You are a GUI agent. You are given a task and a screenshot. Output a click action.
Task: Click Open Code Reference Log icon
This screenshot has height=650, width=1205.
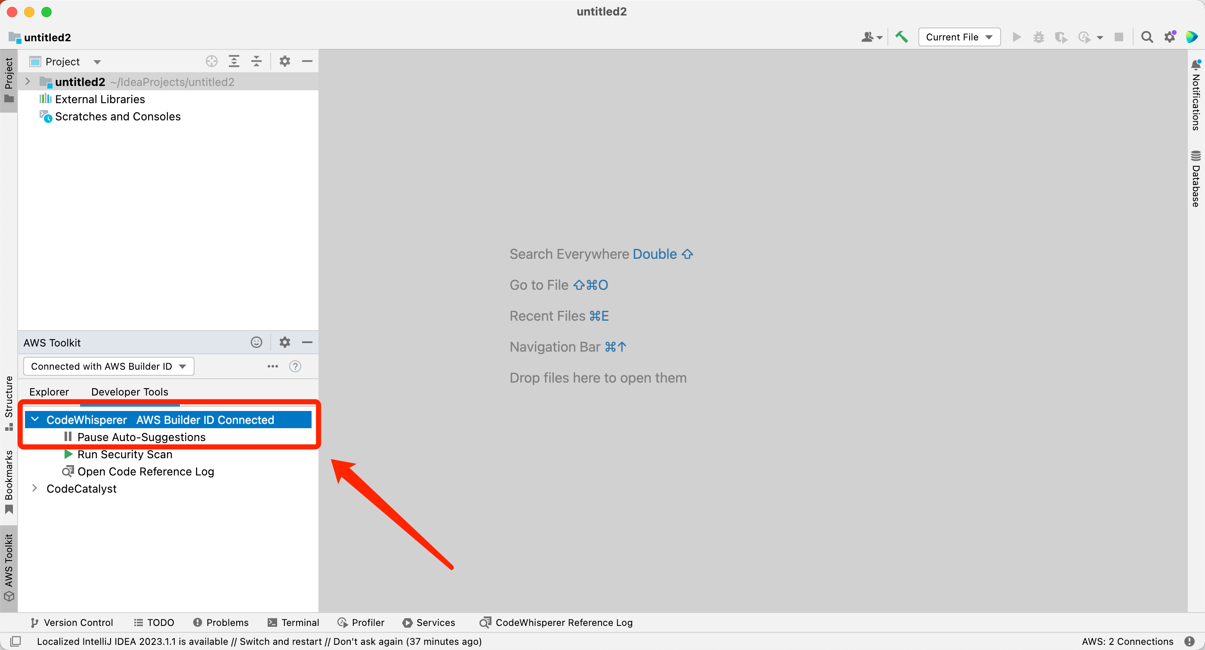[68, 471]
